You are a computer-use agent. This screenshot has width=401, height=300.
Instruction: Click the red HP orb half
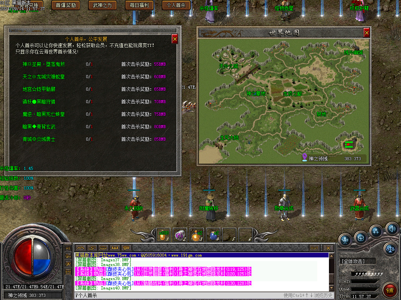pyautogui.click(x=23, y=257)
